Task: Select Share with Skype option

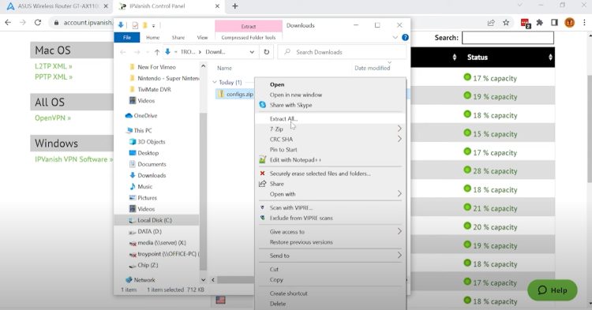Action: (x=290, y=105)
